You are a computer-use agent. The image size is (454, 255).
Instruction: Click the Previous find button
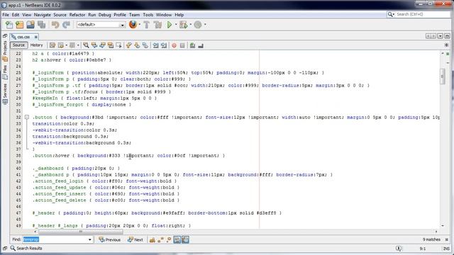pos(110,239)
